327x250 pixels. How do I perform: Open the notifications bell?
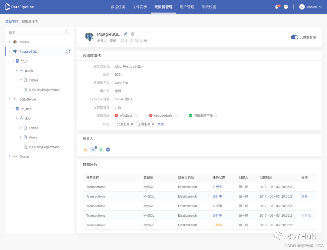277,7
